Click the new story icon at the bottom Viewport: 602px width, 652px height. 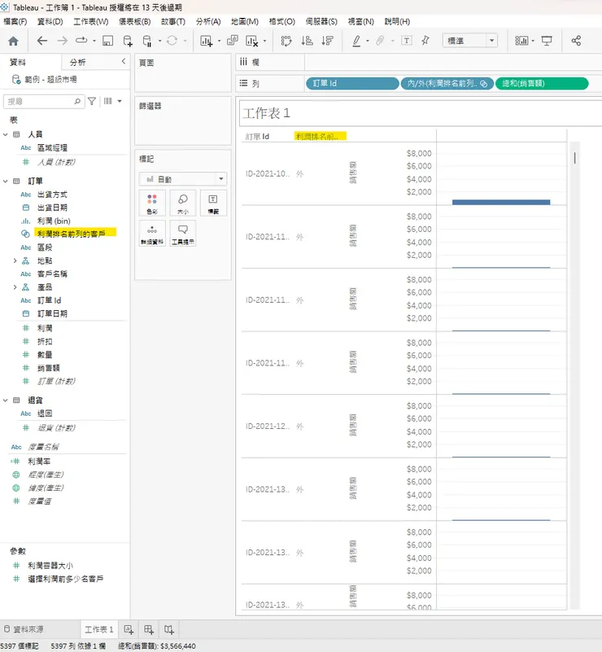point(169,629)
